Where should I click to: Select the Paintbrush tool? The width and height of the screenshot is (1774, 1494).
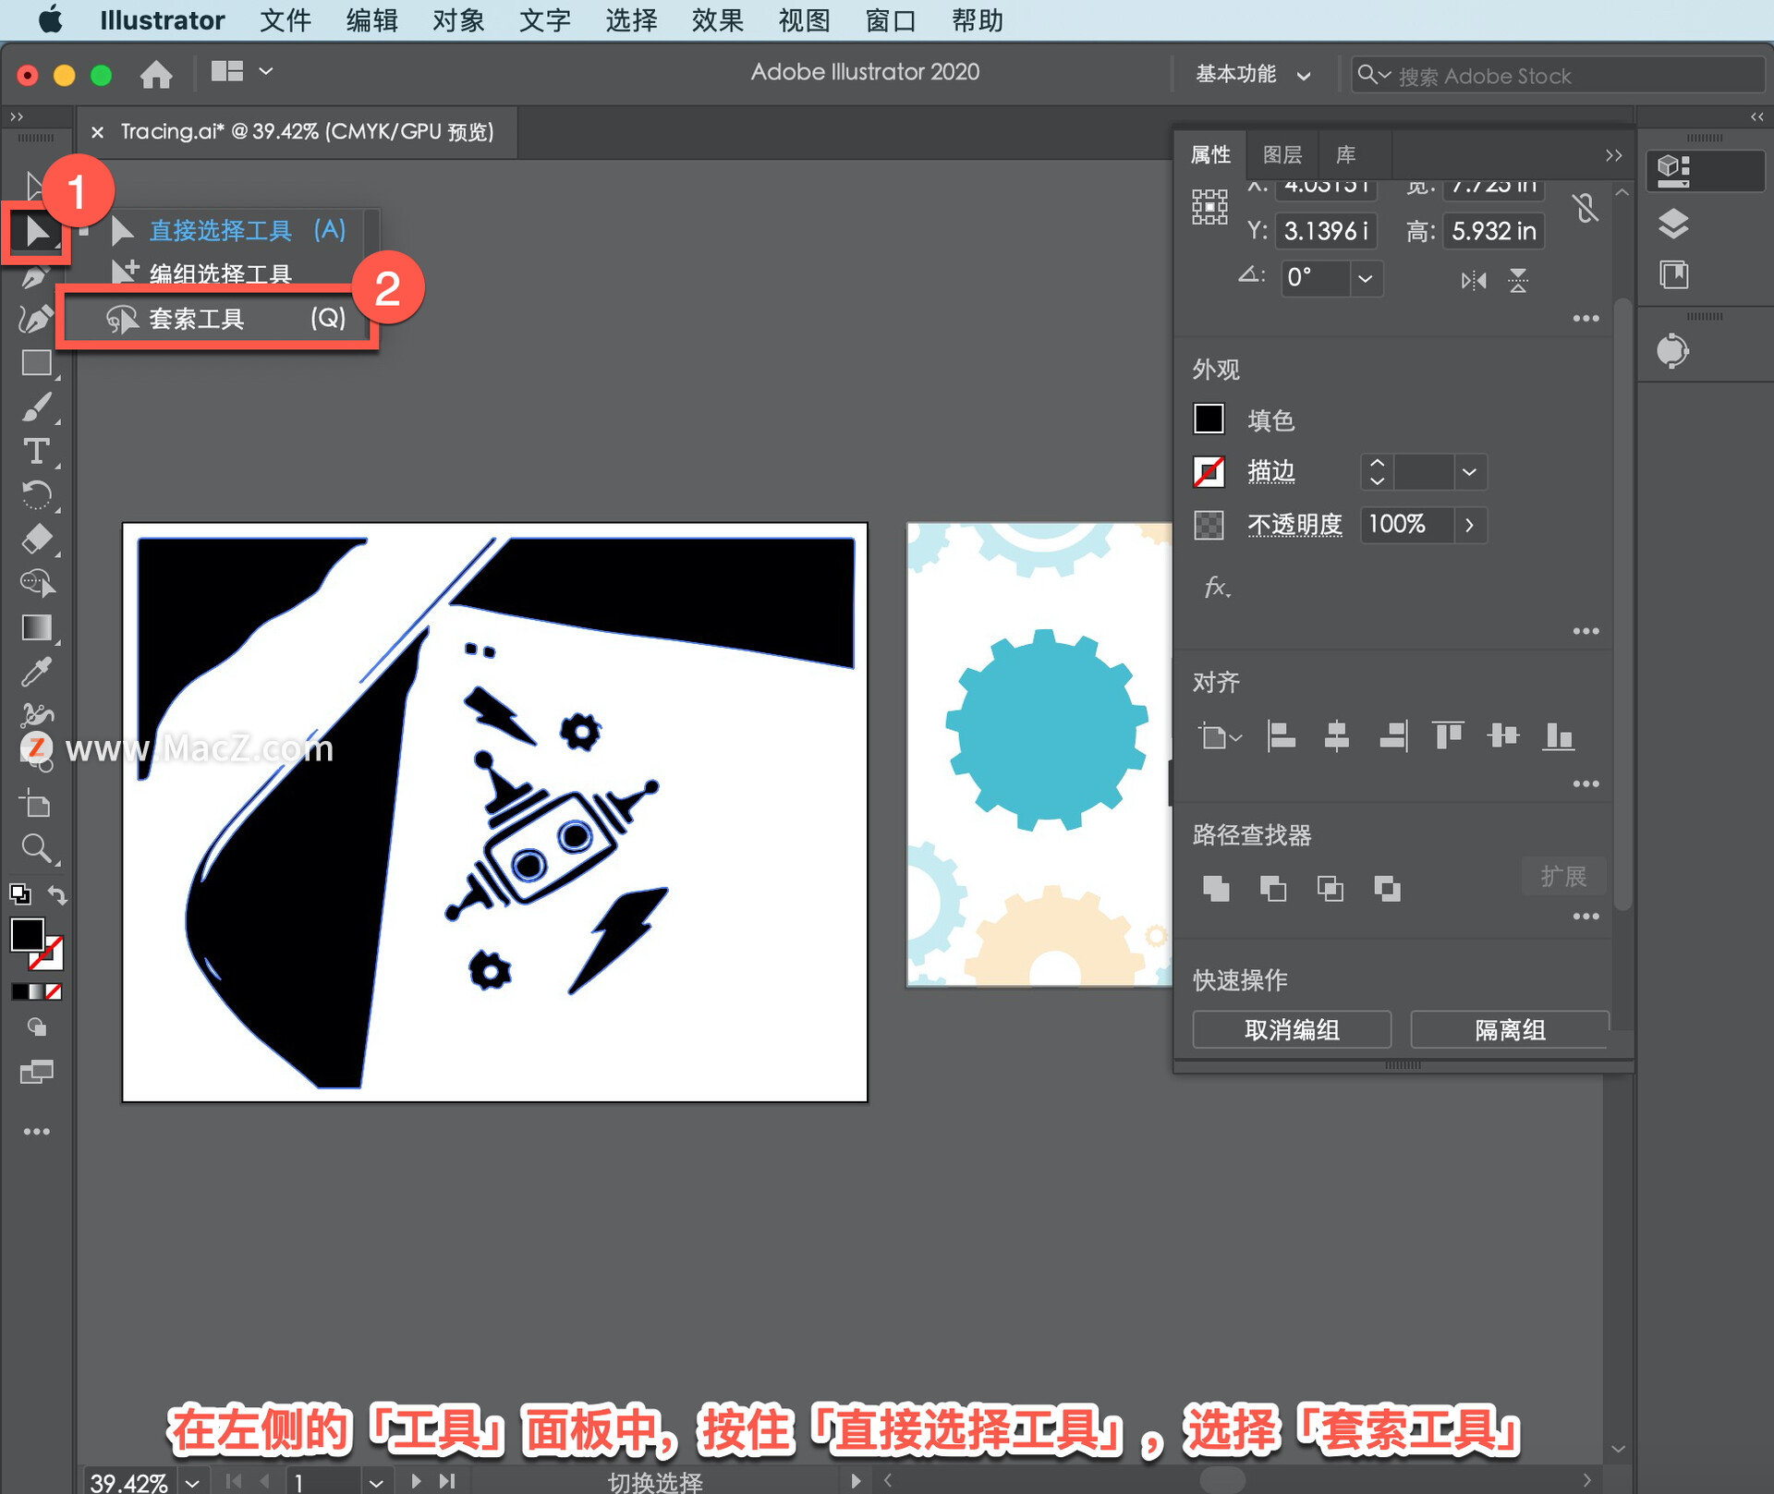36,407
